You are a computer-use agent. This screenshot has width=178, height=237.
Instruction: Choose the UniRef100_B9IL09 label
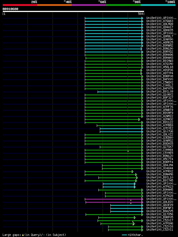tap(160, 92)
